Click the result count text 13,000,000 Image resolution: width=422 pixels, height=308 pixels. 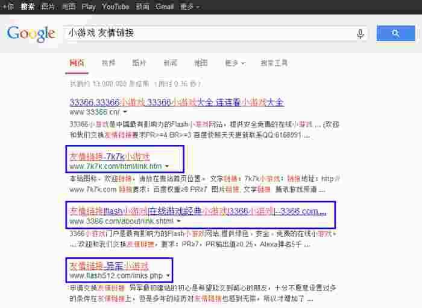pos(136,84)
